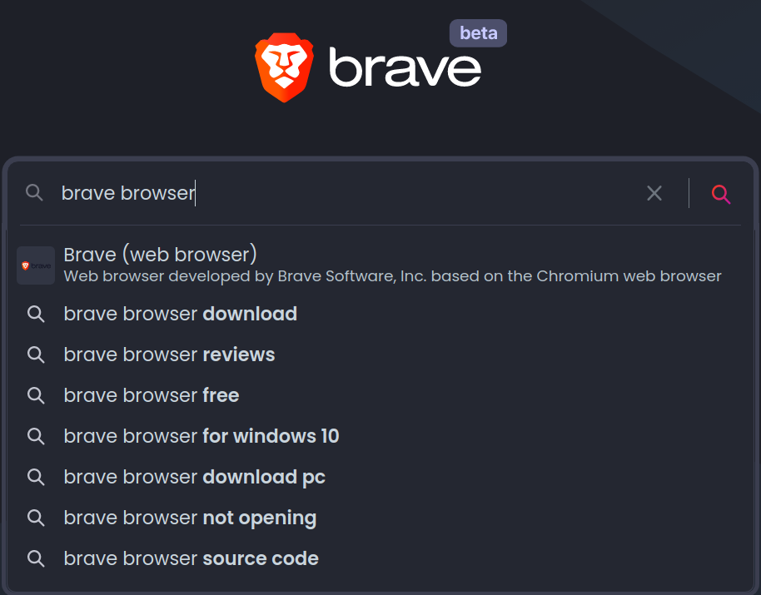Click magnifier icon beside download pc suggestion
This screenshot has width=761, height=595.
pos(36,477)
